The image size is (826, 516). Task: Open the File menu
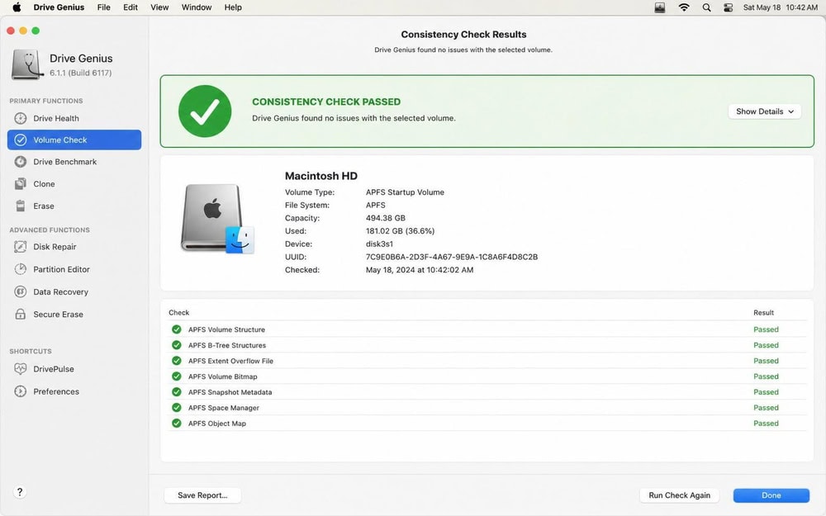click(x=104, y=7)
